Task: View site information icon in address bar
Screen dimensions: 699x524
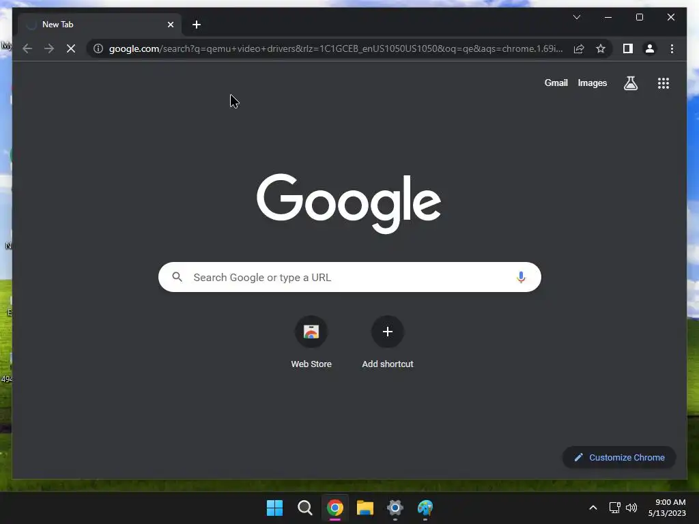Action: [x=98, y=48]
